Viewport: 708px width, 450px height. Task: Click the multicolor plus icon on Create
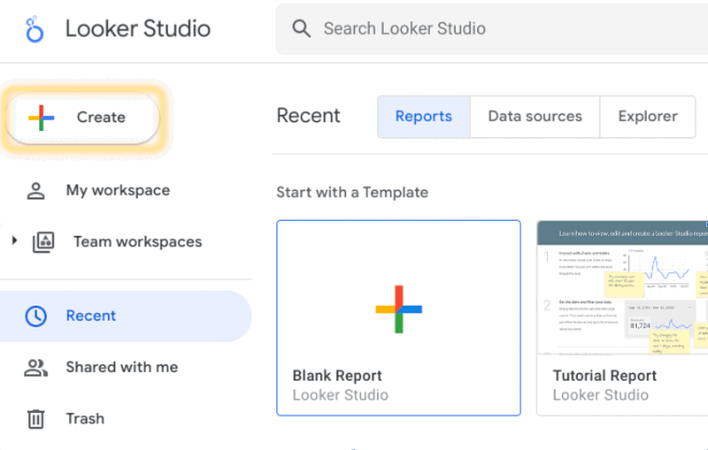pyautogui.click(x=41, y=117)
